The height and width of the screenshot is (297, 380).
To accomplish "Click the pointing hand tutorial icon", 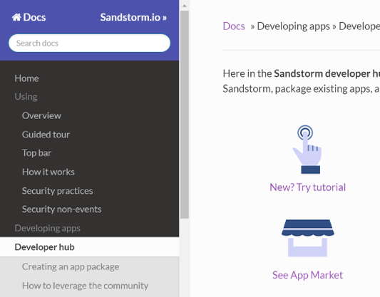I will (307, 149).
